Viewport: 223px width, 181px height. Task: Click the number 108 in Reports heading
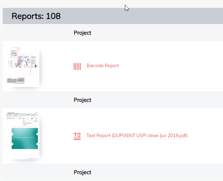(x=53, y=16)
